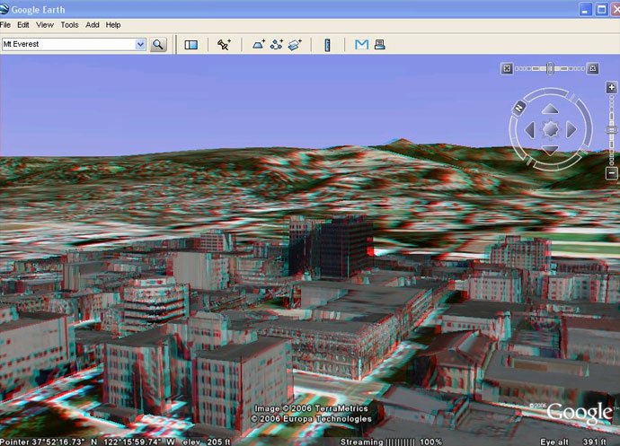Click the tilt-to-horizon icon right of the tilt slider

592,68
